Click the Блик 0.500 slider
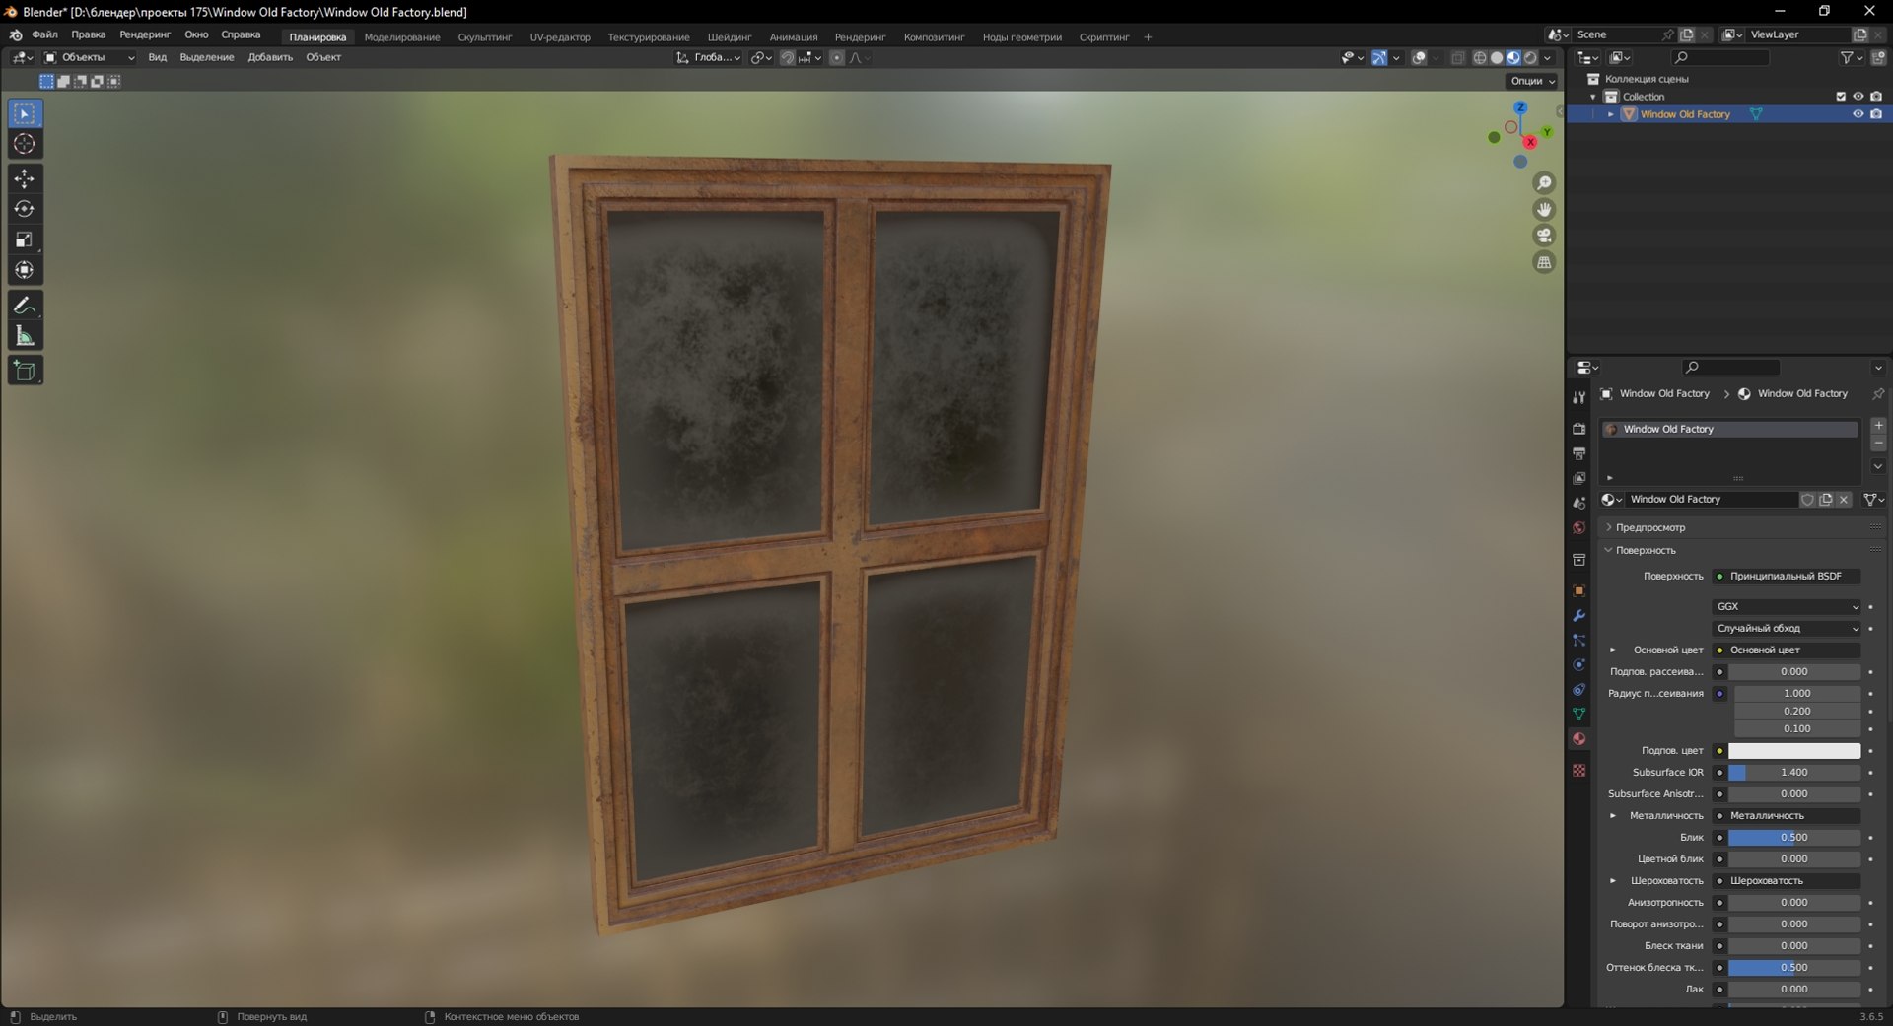Image resolution: width=1893 pixels, height=1026 pixels. tap(1794, 838)
